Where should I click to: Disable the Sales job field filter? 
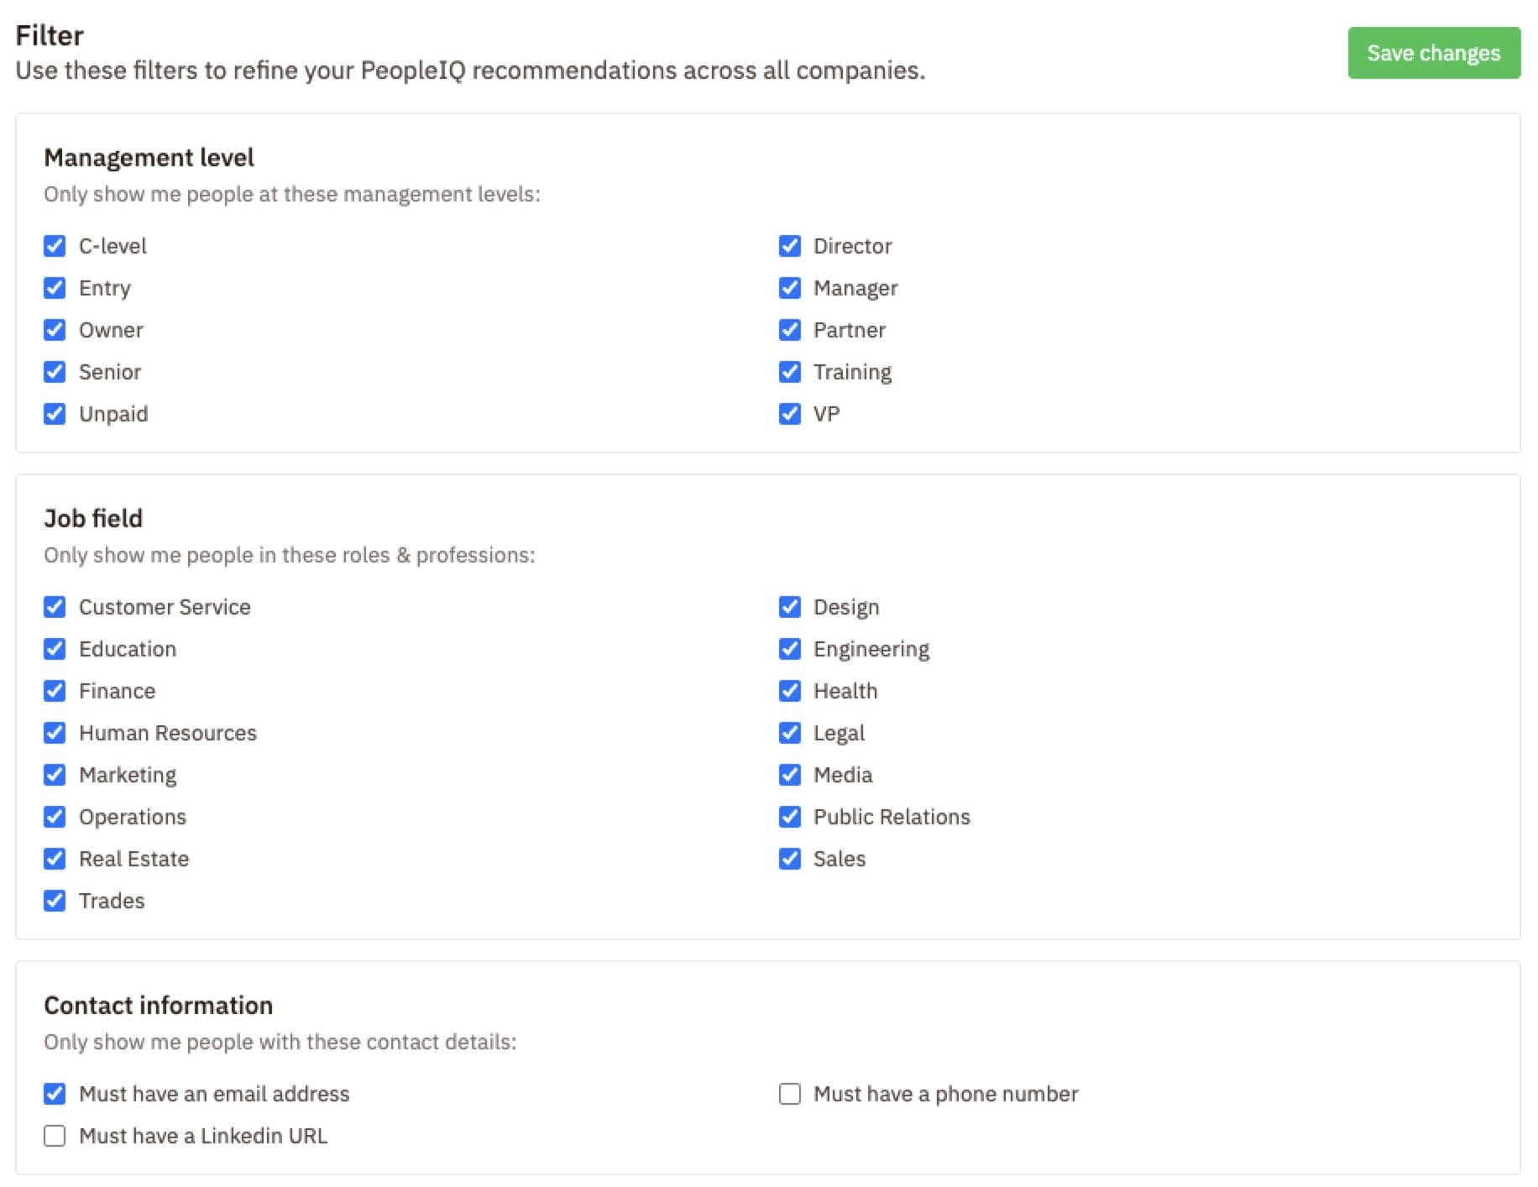(x=789, y=859)
